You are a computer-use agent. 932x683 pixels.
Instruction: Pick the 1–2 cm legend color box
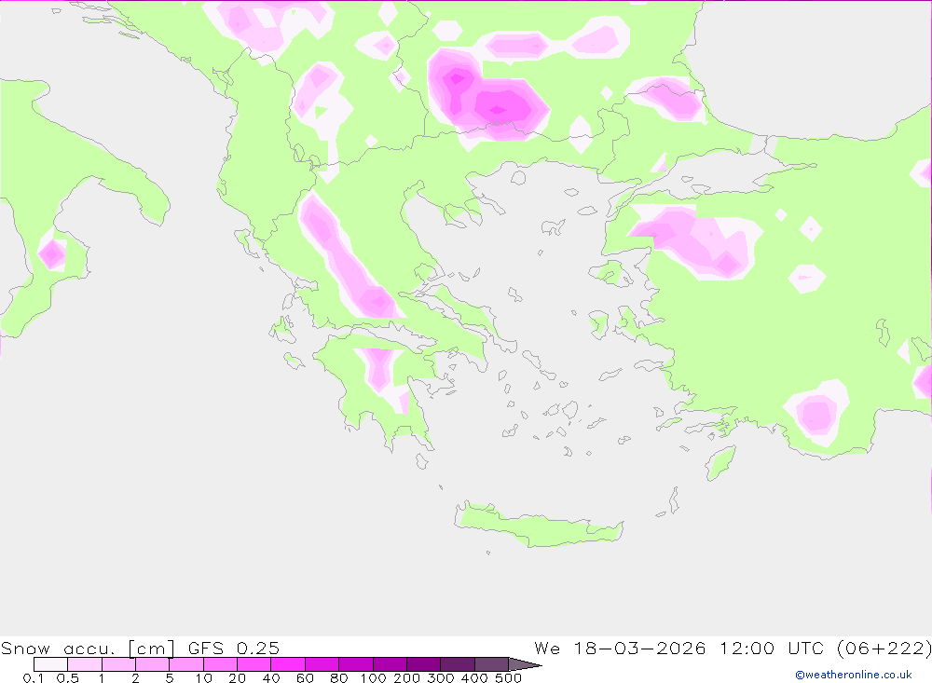pyautogui.click(x=119, y=664)
